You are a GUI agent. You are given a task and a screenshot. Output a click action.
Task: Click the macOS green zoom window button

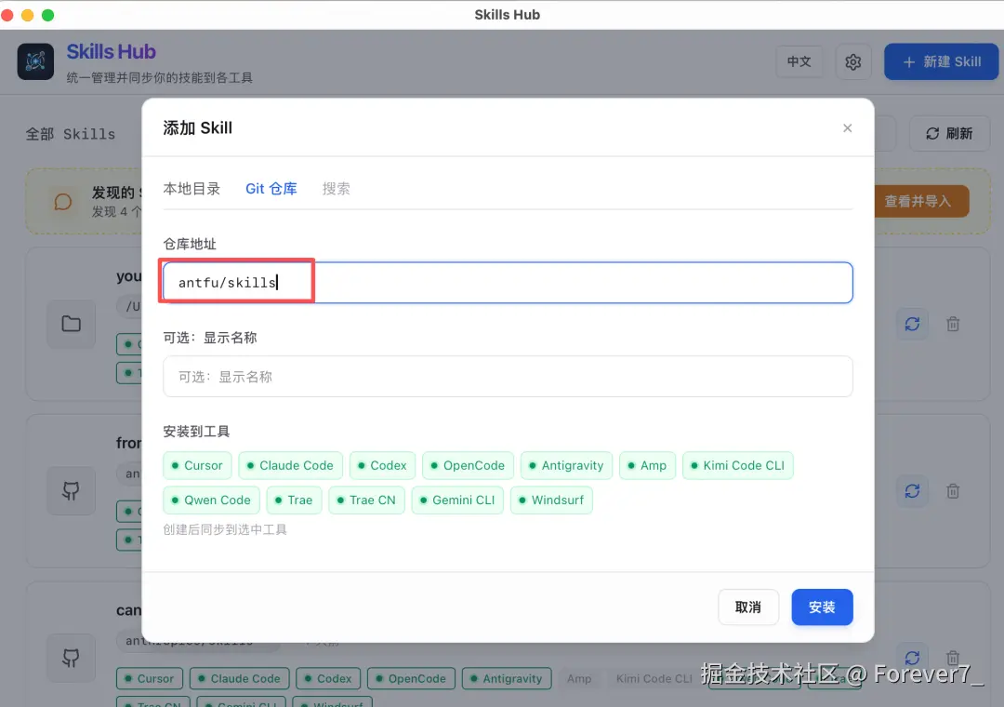point(48,15)
